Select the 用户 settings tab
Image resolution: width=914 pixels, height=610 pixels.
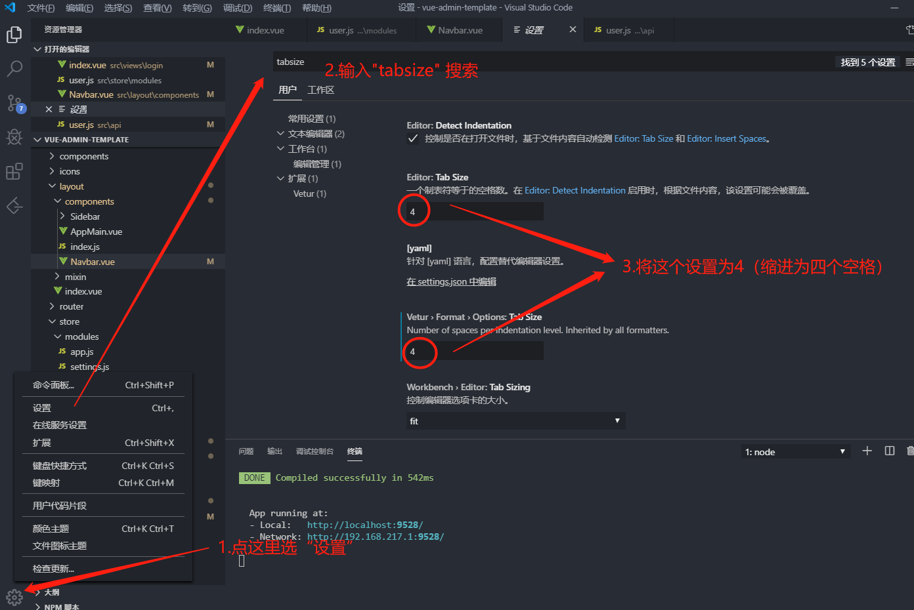click(x=288, y=90)
